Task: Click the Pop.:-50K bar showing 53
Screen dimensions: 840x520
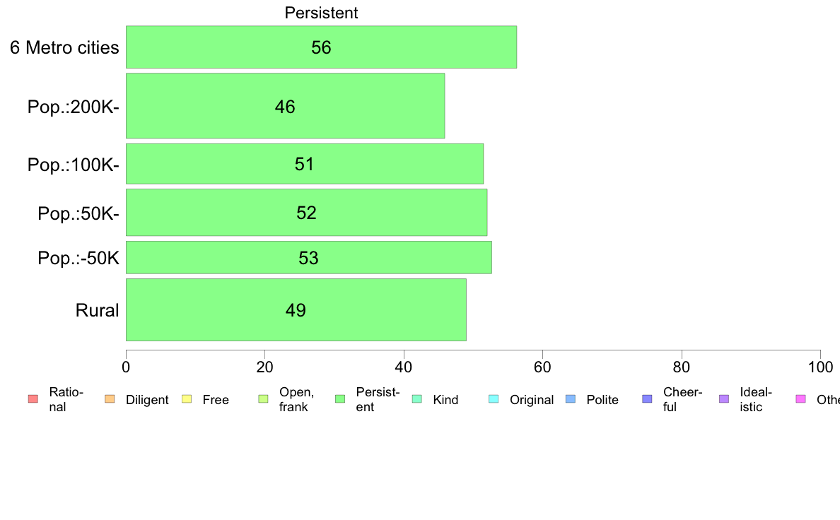Action: [308, 258]
